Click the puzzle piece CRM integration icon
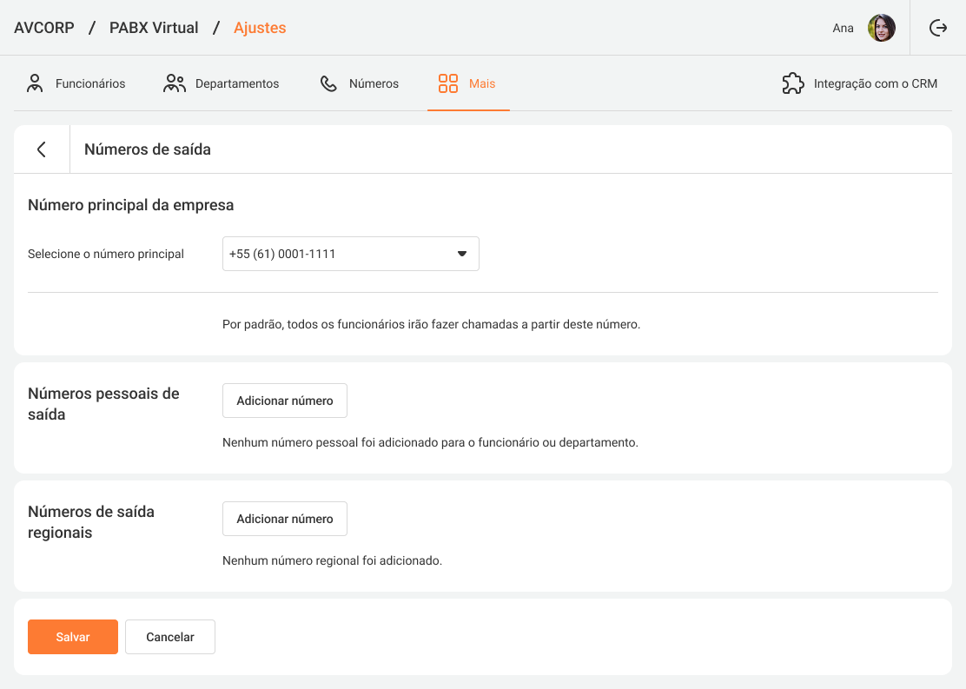 click(x=792, y=83)
